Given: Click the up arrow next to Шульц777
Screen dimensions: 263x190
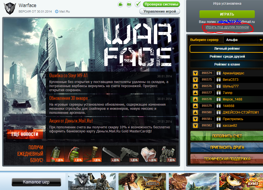Looking at the screenshot, I should 195,86.
